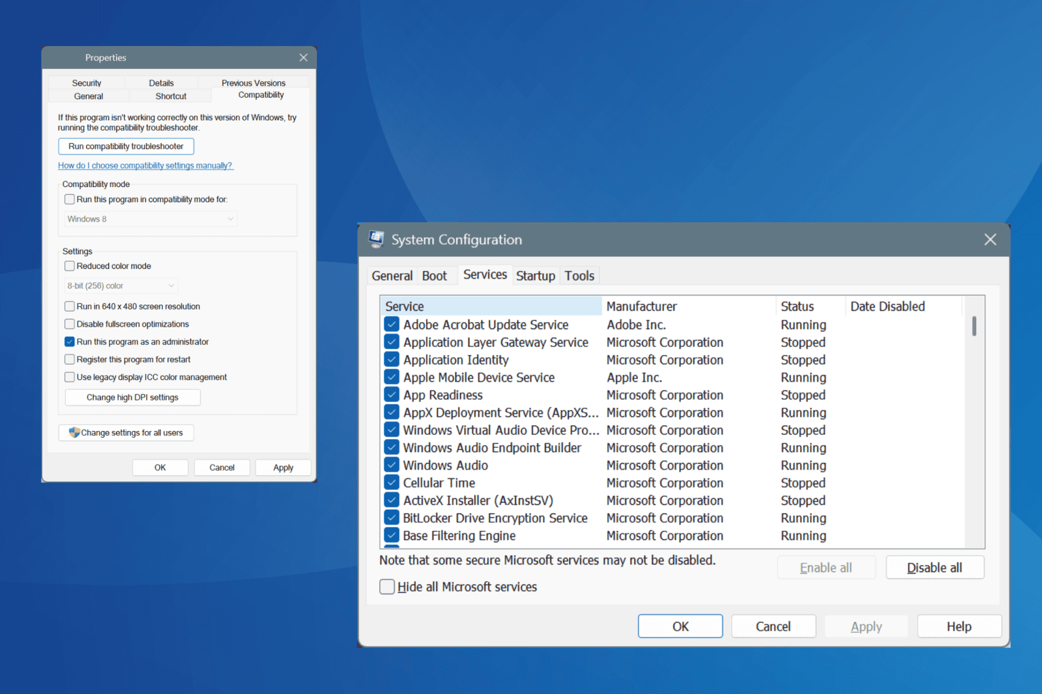Click Run compatibility troubleshooter button
Viewport: 1042px width, 694px height.
[126, 146]
